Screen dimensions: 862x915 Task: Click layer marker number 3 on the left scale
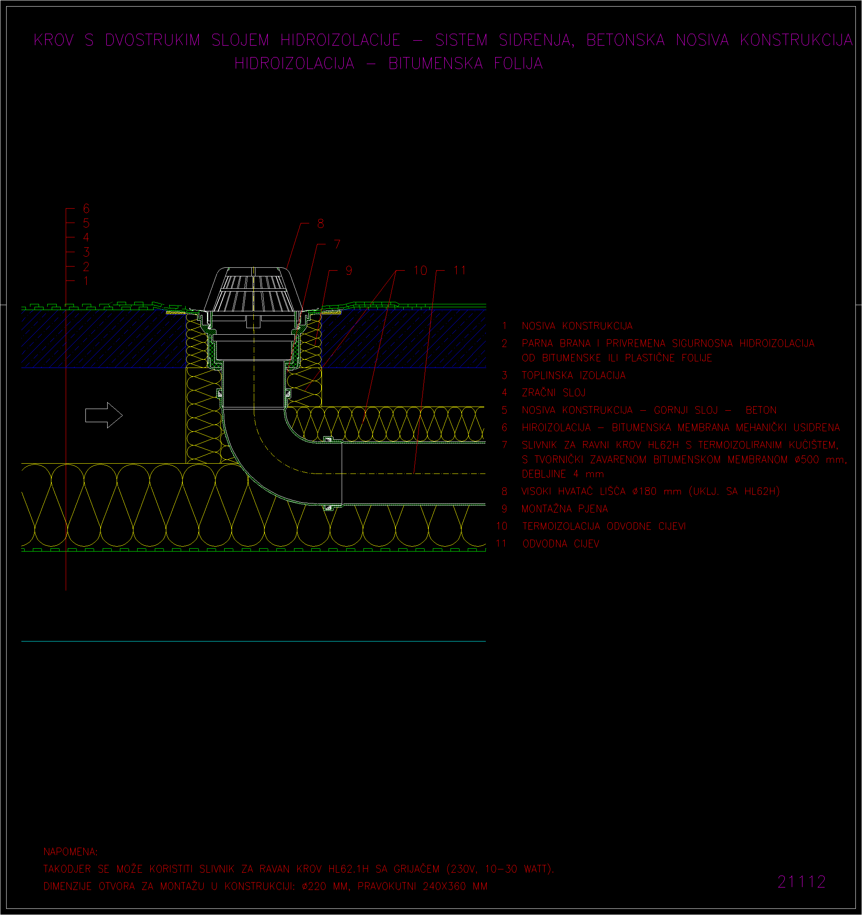86,252
